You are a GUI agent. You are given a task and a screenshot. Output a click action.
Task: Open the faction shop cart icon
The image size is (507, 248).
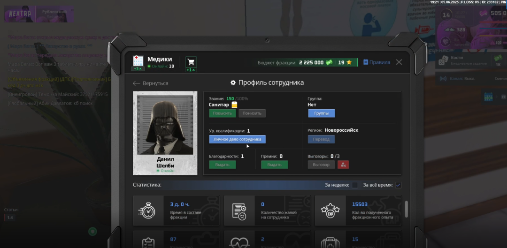pyautogui.click(x=191, y=62)
